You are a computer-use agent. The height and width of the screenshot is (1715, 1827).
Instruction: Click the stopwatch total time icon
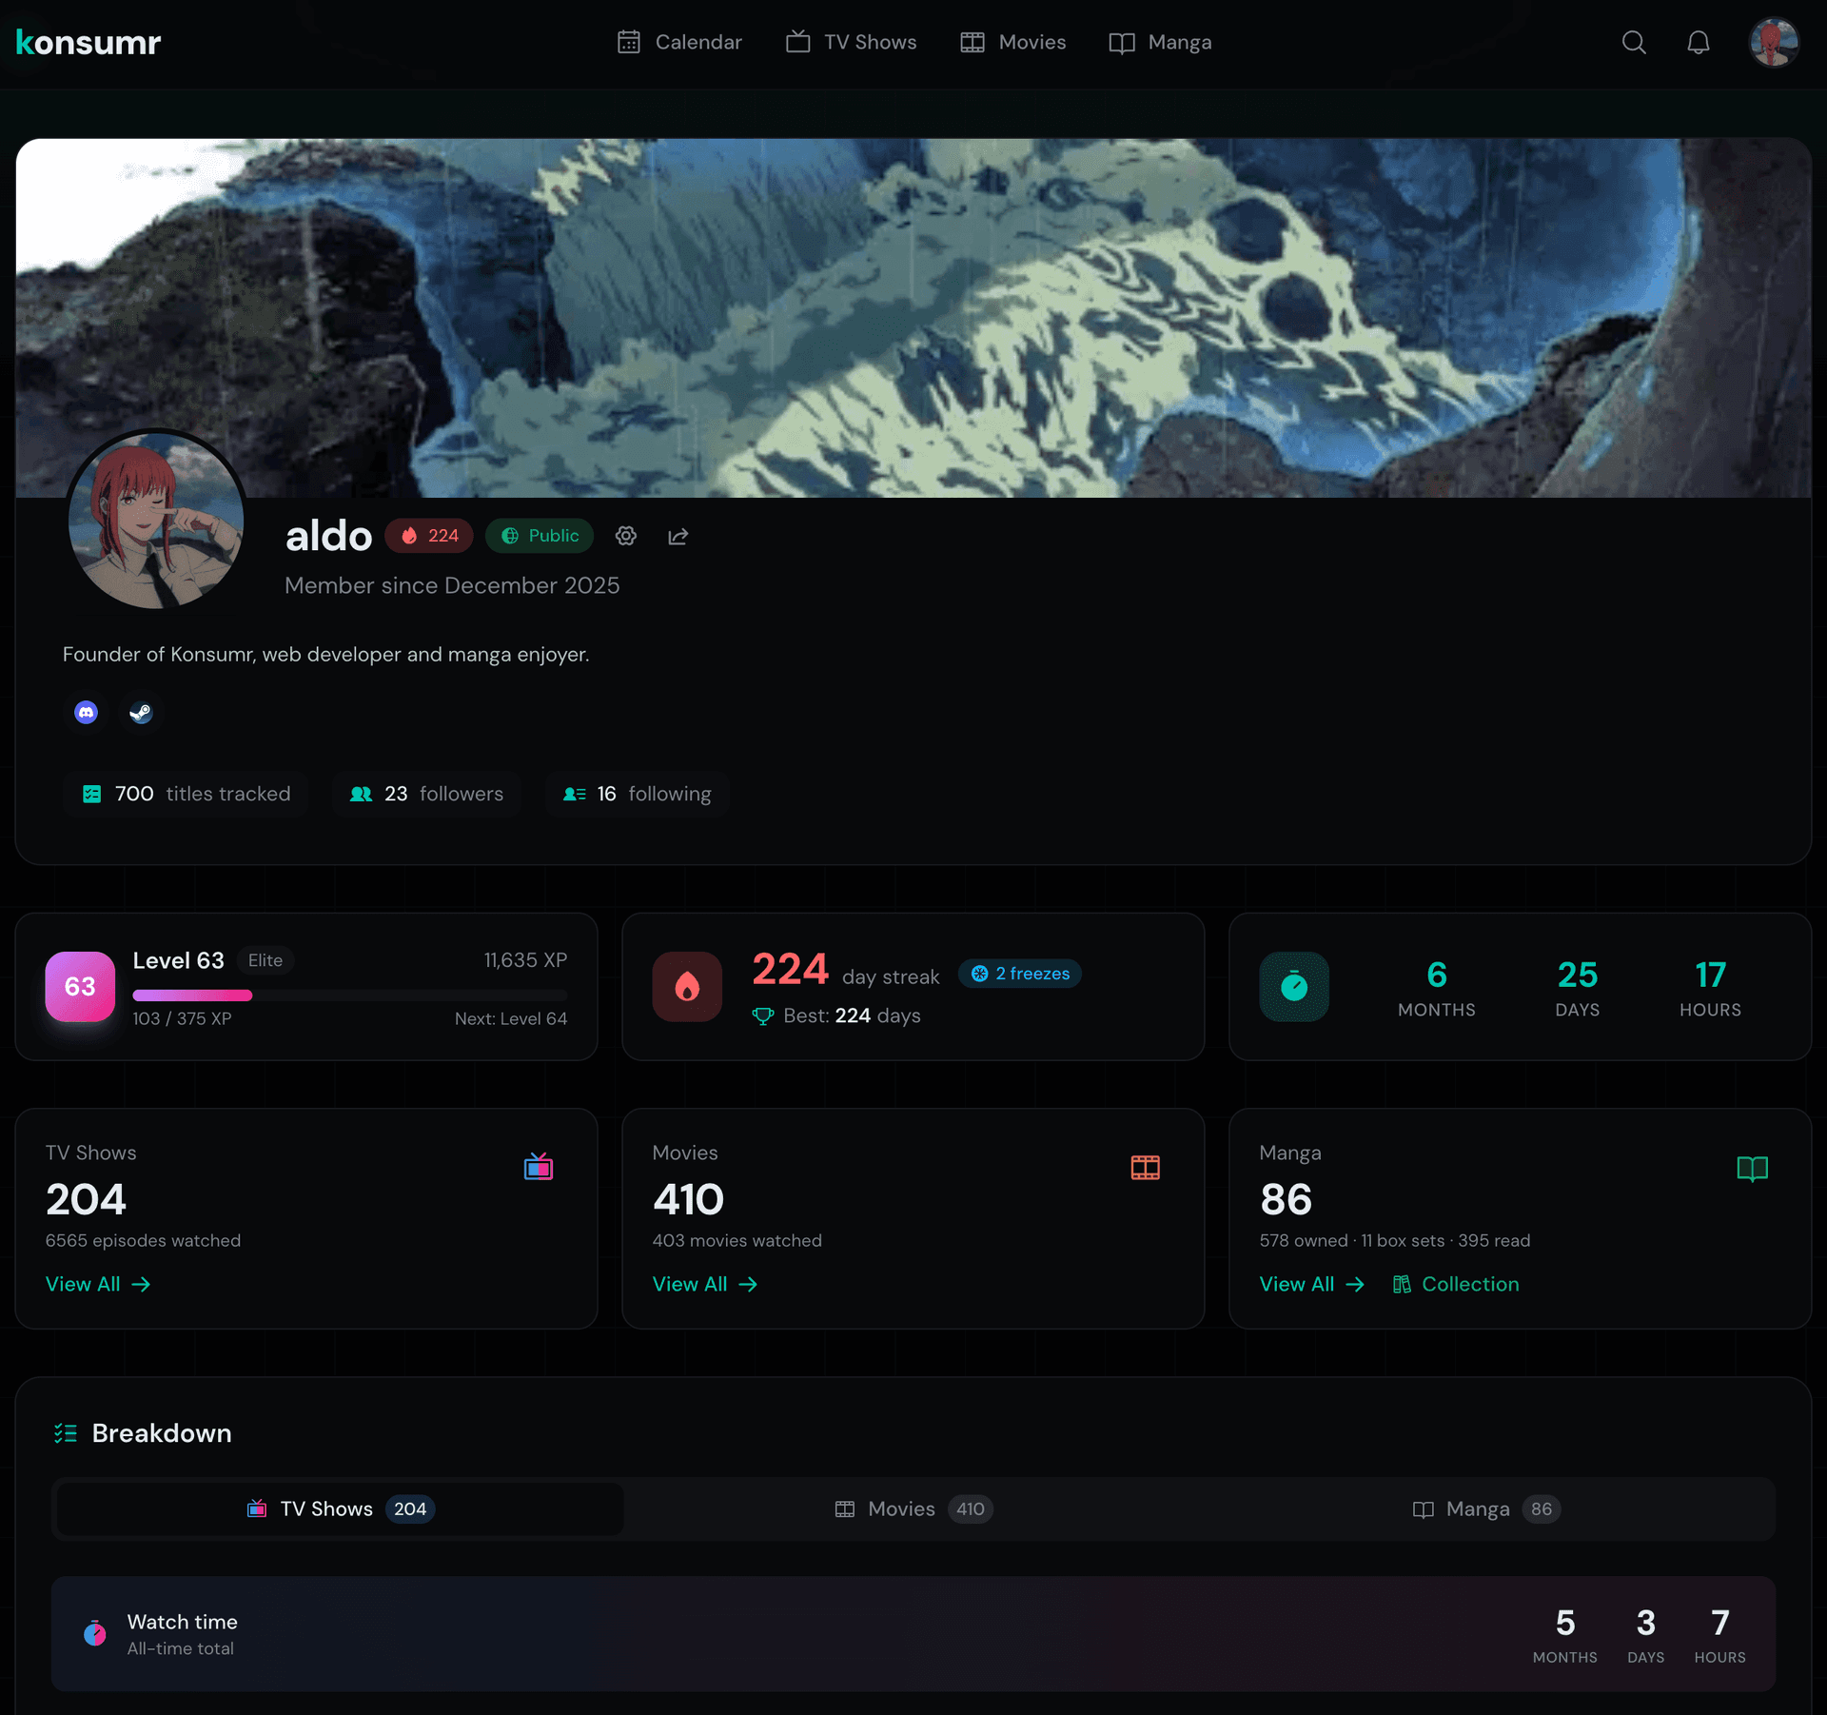click(x=1294, y=987)
